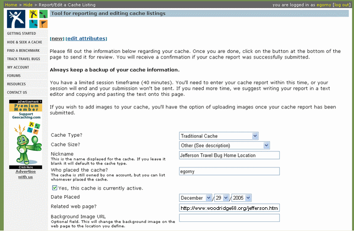
Task: Click the egorny username link
Action: (324, 5)
